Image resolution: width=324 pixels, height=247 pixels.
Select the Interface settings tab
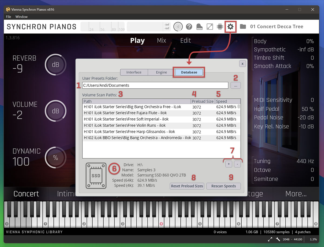(134, 72)
